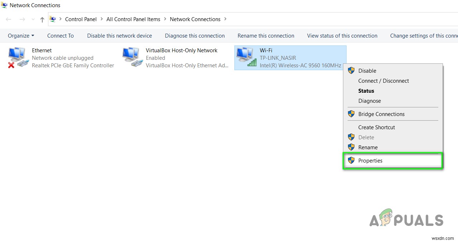Click View status of this connection
458x242 pixels.
(342, 35)
